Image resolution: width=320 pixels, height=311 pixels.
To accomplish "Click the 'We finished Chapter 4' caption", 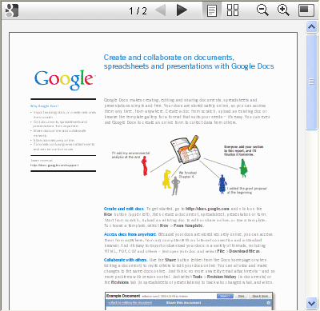I will [x=187, y=175].
